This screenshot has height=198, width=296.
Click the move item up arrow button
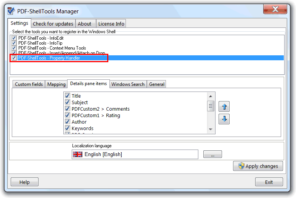pyautogui.click(x=224, y=107)
